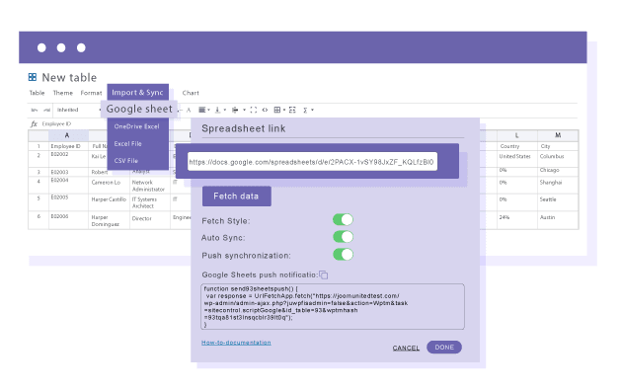Click the vertical align icon
This screenshot has width=622, height=391.
pyautogui.click(x=217, y=110)
